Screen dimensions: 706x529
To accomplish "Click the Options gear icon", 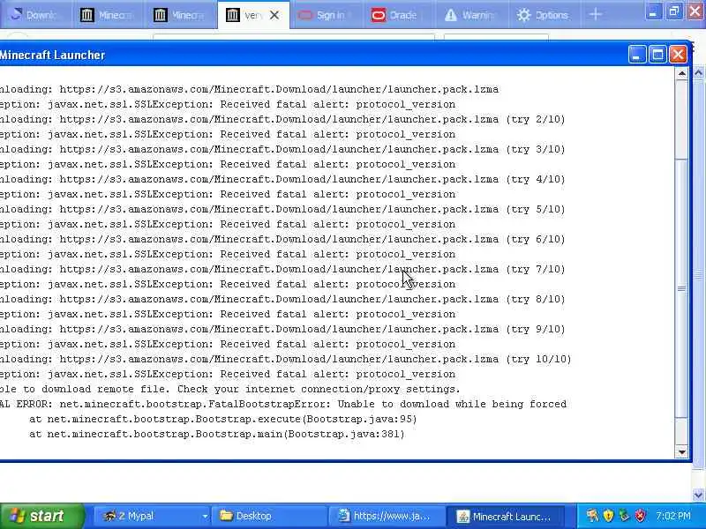I will [x=523, y=15].
